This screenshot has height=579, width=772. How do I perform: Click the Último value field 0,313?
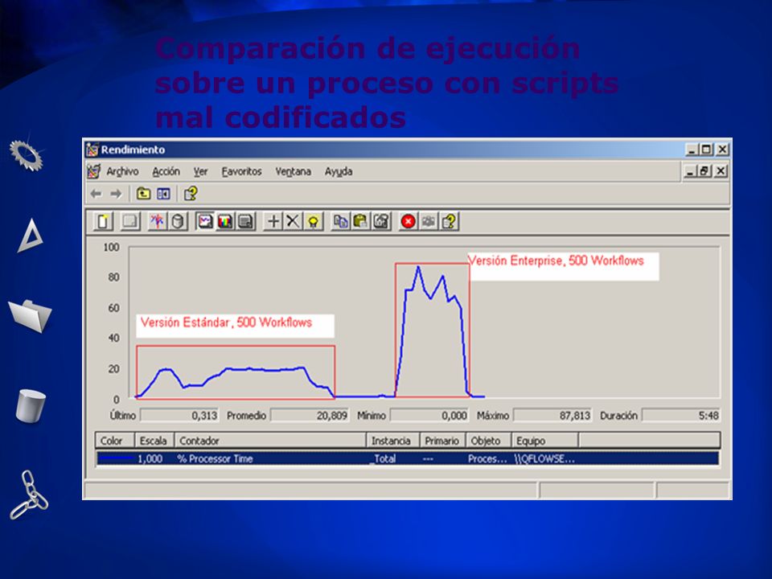[179, 416]
